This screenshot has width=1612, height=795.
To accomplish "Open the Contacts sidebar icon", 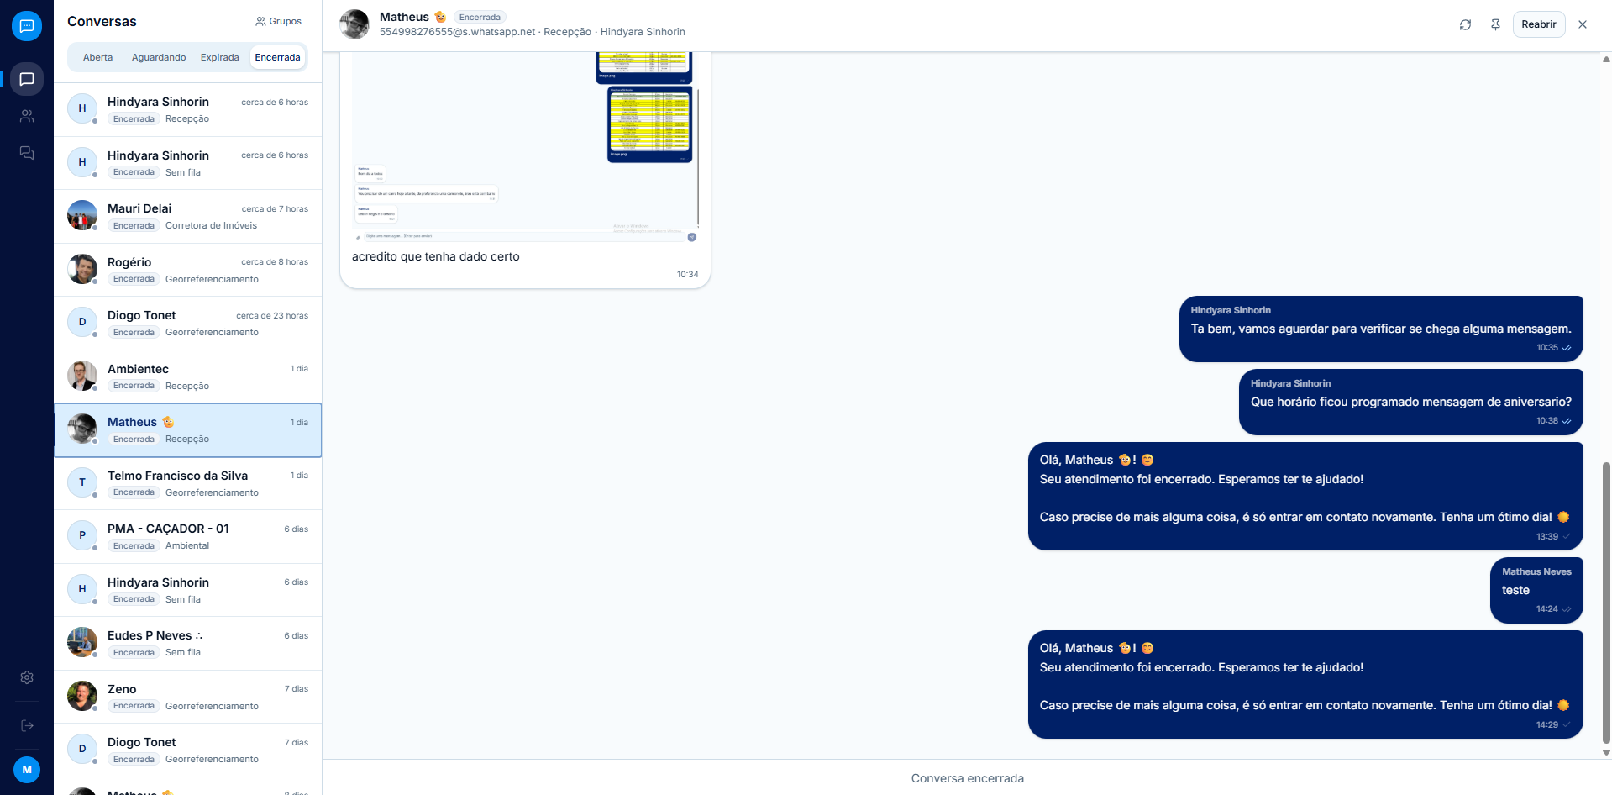I will click(27, 116).
